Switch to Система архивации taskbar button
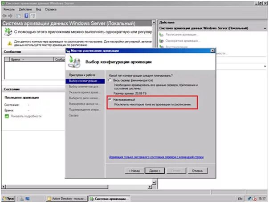Screen dimensions: 269x203 point(110,199)
